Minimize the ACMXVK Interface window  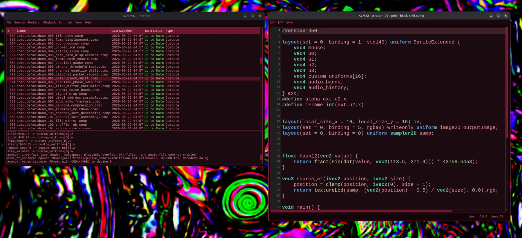point(245,16)
